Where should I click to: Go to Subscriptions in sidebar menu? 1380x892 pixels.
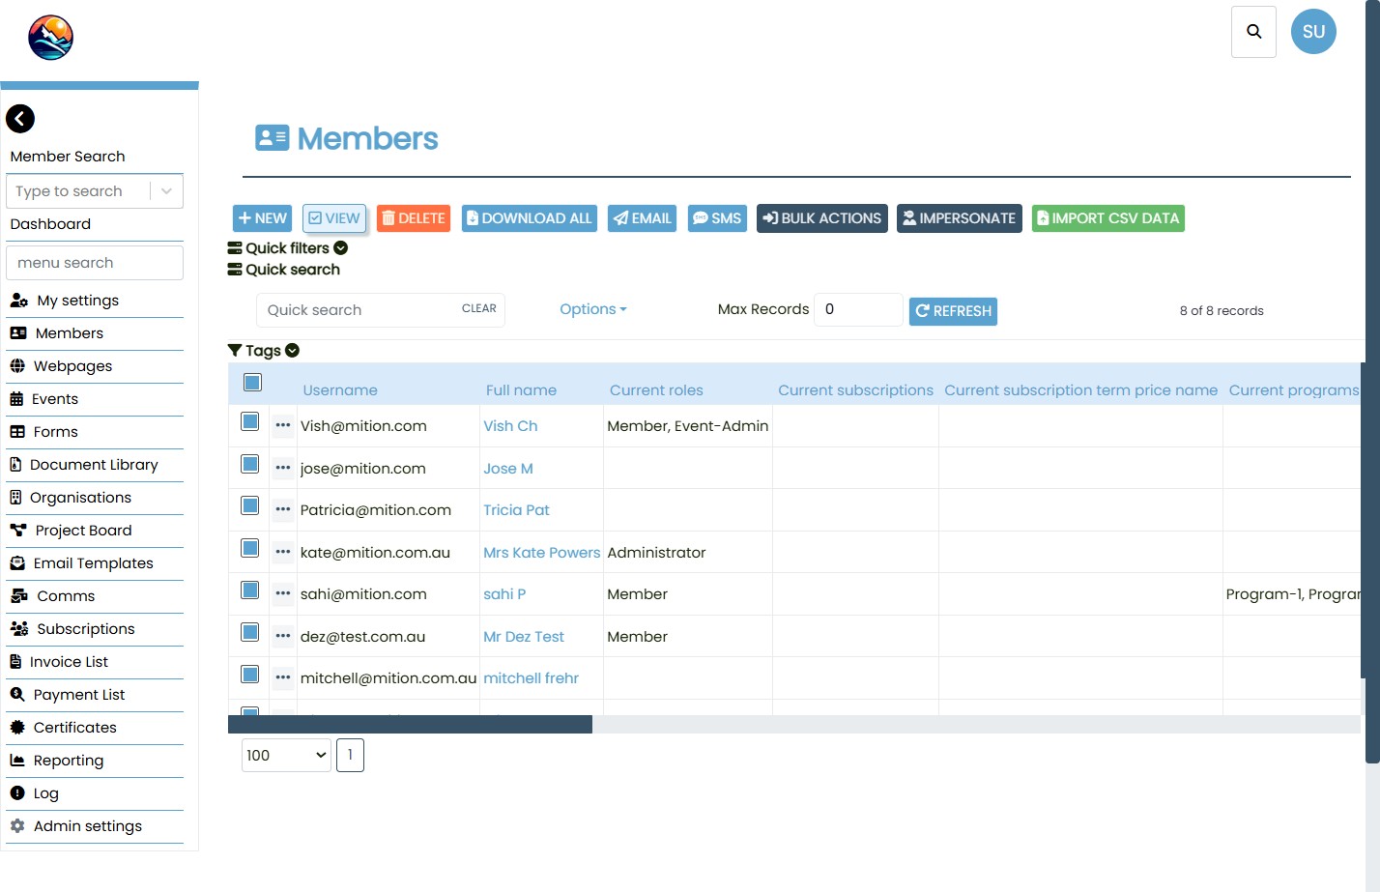tap(85, 629)
